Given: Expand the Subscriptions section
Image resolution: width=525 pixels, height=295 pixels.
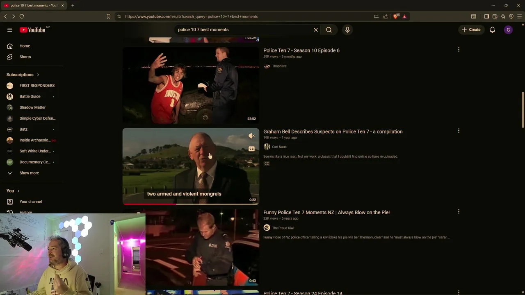Looking at the screenshot, I should 23,75.
